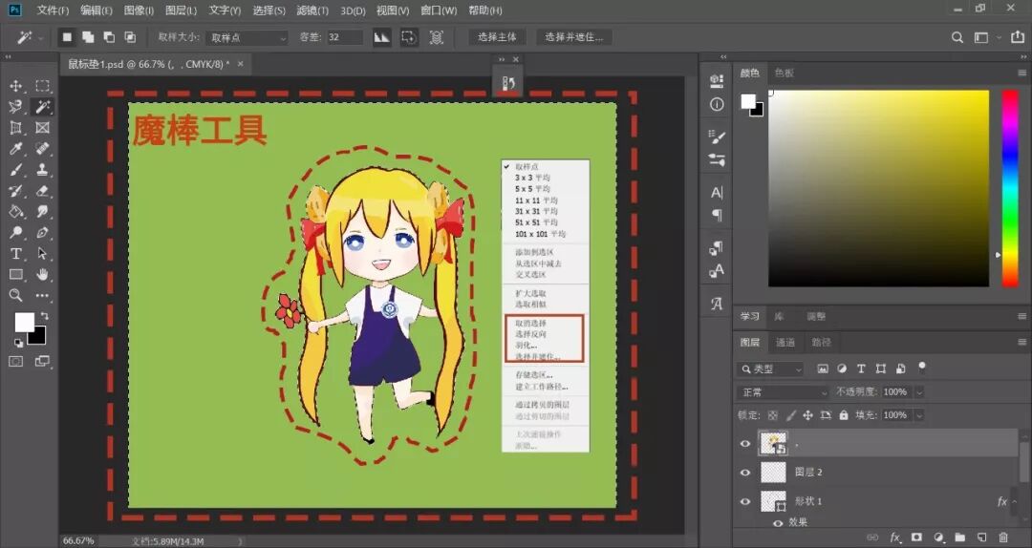The height and width of the screenshot is (548, 1032).
Task: Select the Move tool
Action: point(16,86)
